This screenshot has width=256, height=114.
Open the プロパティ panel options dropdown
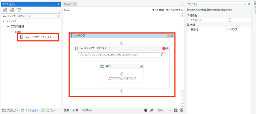[245, 4]
